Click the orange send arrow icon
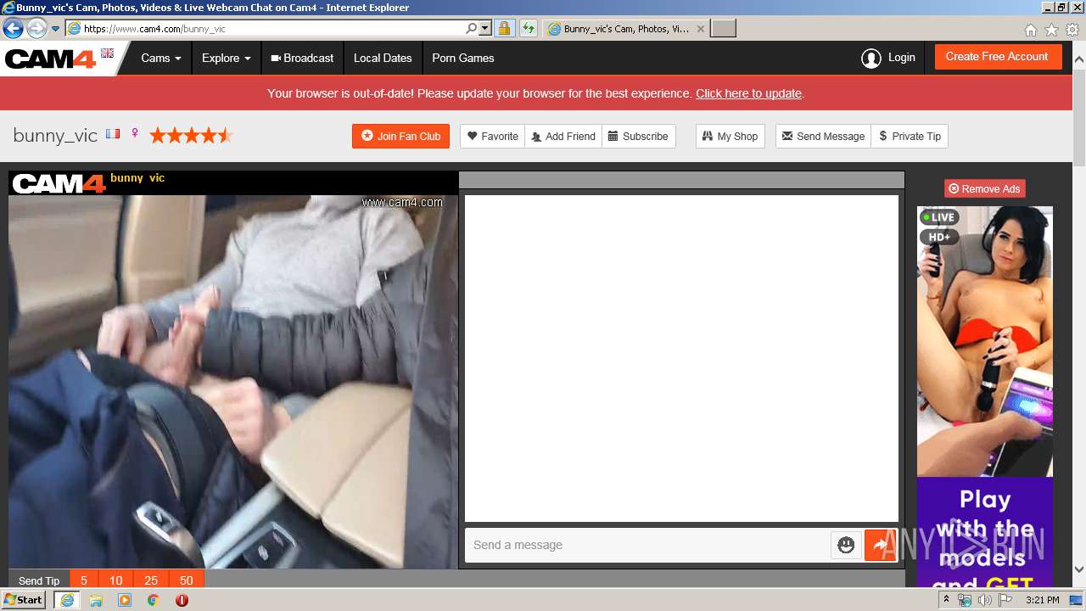Viewport: 1086px width, 611px height. coord(881,545)
